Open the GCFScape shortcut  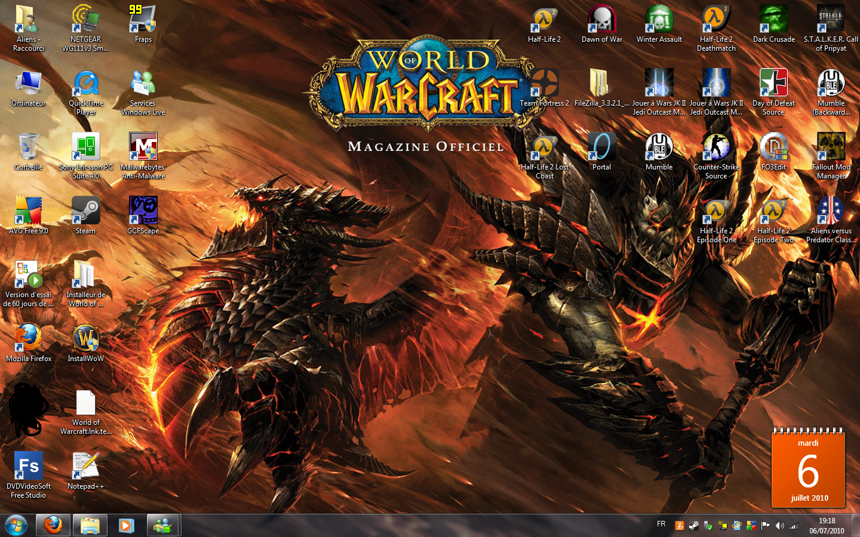[143, 211]
